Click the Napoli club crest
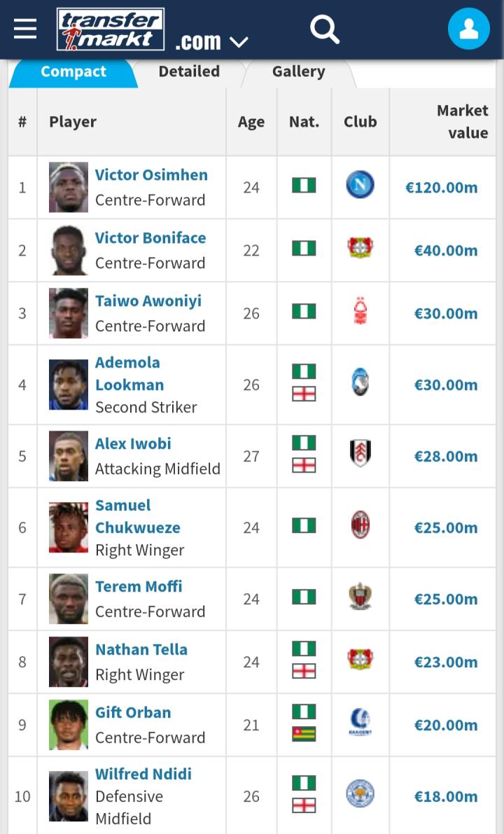Image resolution: width=504 pixels, height=834 pixels. 360,186
